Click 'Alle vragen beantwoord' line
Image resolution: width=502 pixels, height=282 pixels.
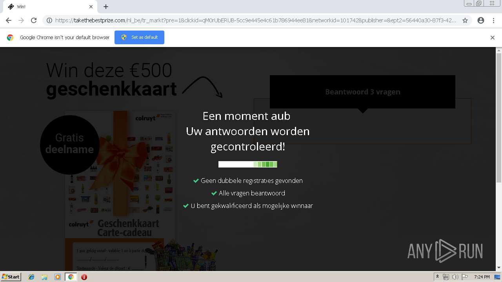click(248, 193)
